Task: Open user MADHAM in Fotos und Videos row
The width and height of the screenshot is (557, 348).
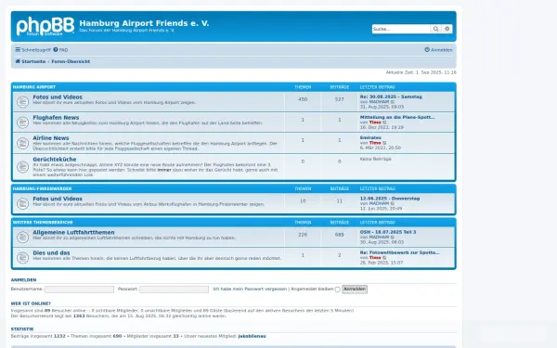Action: [x=379, y=102]
